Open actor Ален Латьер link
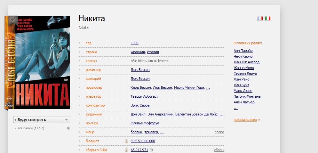The height and width of the screenshot is (153, 318). click(x=244, y=102)
